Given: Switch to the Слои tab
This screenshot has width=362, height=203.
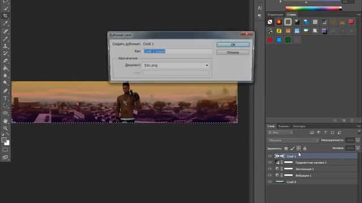Looking at the screenshot, I should [x=271, y=126].
